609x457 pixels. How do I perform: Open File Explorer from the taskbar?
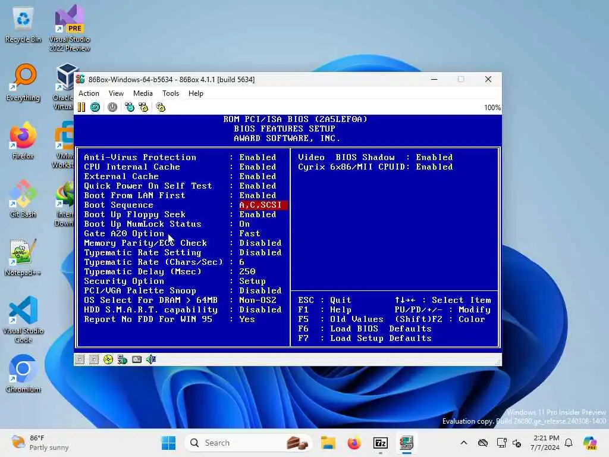pyautogui.click(x=328, y=443)
